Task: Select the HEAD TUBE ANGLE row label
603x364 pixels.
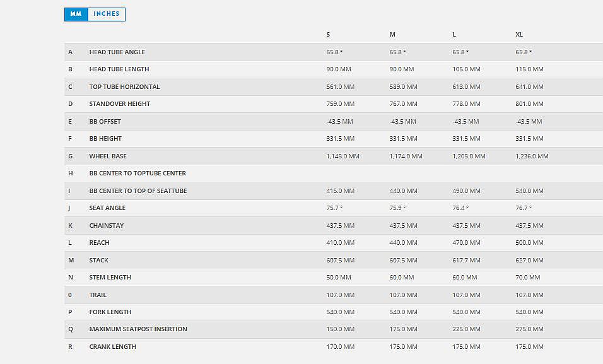Action: point(117,52)
